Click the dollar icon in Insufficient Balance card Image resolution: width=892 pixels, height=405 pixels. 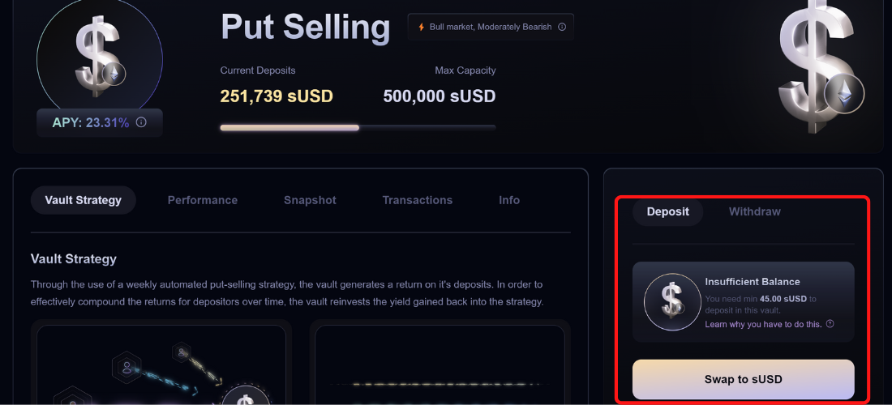[x=671, y=301]
